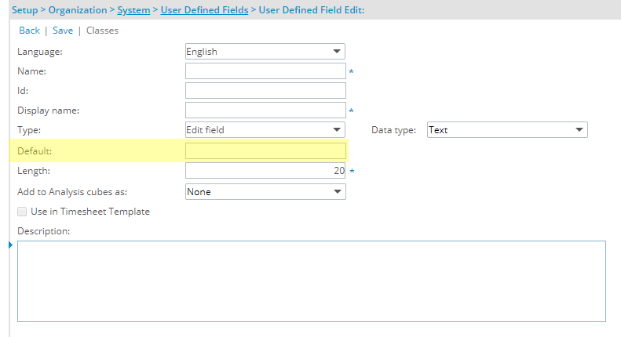Screen dimensions: 621x337
Task: Select the Setup breadcrumb item
Action: click(x=24, y=10)
